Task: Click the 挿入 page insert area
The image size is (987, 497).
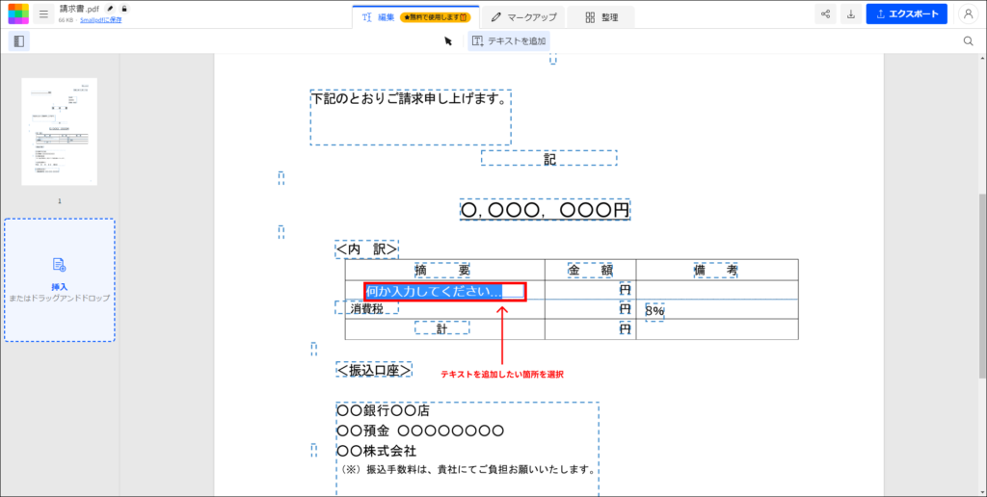Action: [59, 280]
